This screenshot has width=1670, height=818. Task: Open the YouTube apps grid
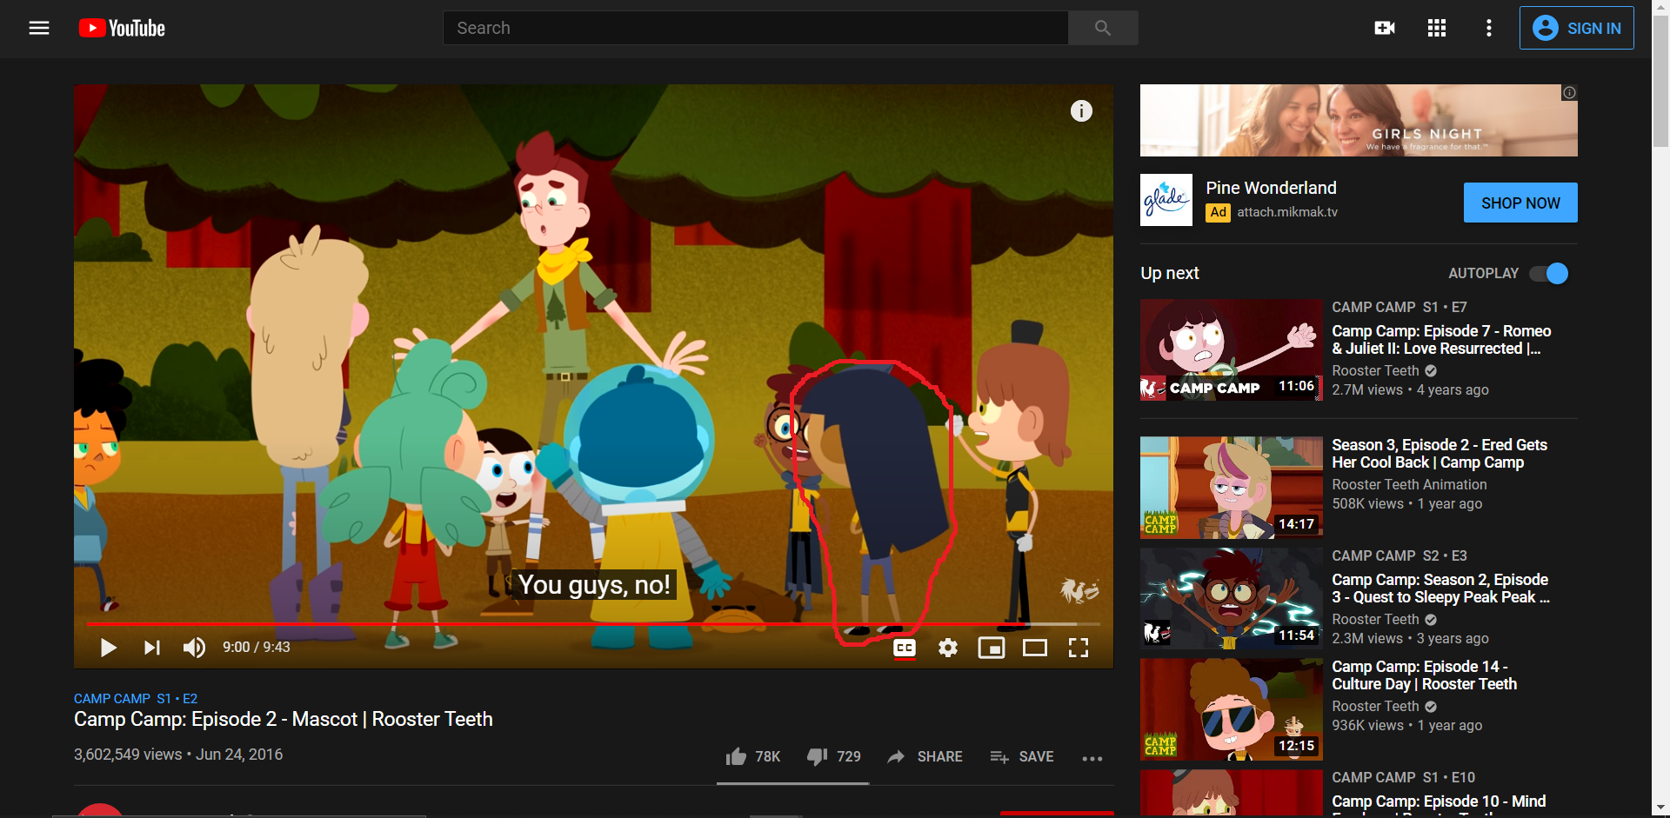1436,28
